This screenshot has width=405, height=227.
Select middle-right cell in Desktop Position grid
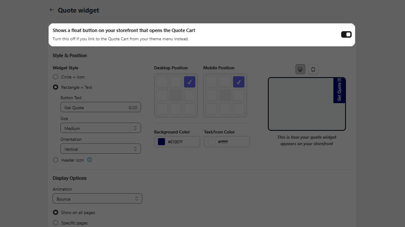(x=190, y=96)
